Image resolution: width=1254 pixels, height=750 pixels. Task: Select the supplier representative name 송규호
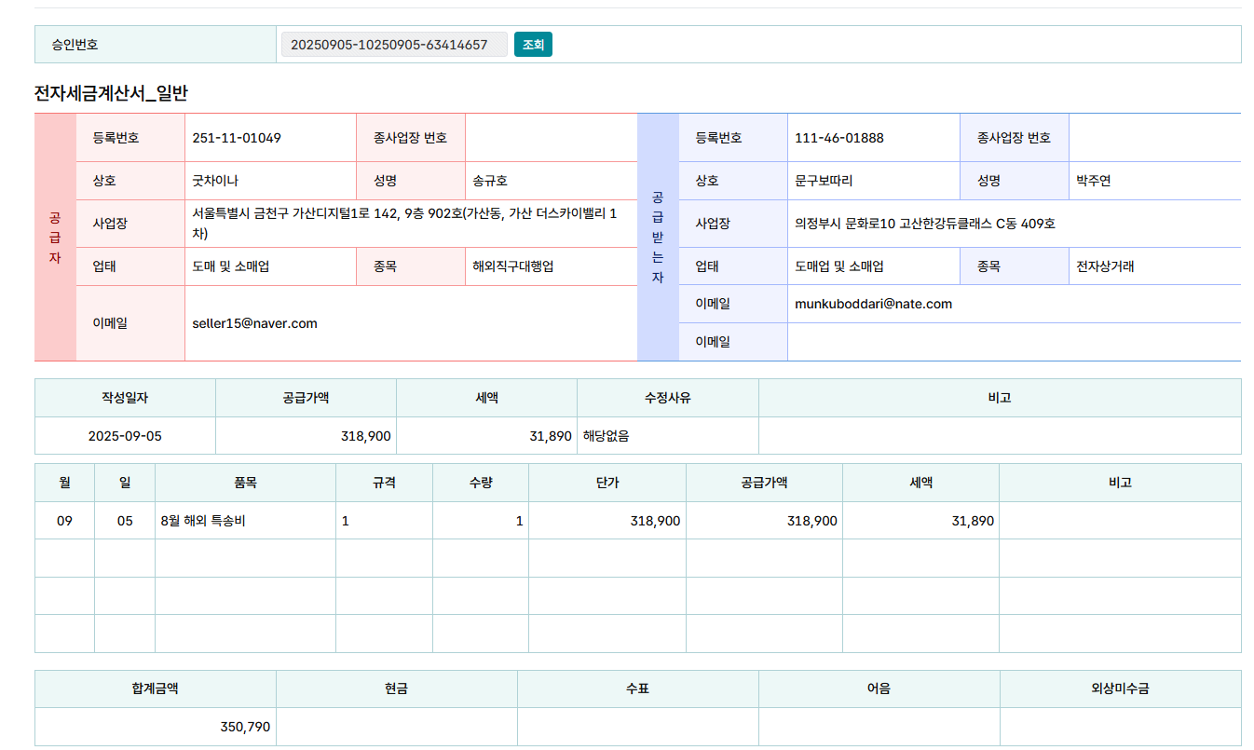490,181
